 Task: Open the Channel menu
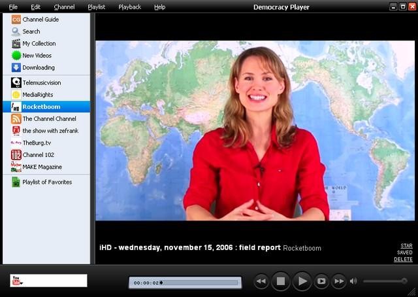pos(64,7)
